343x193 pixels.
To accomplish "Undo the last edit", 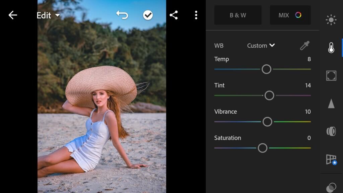I will (122, 15).
